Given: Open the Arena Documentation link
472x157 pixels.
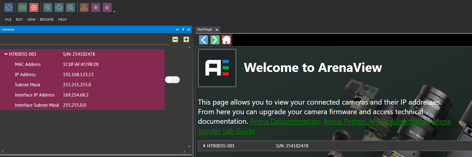Looking at the screenshot, I should [x=285, y=121].
